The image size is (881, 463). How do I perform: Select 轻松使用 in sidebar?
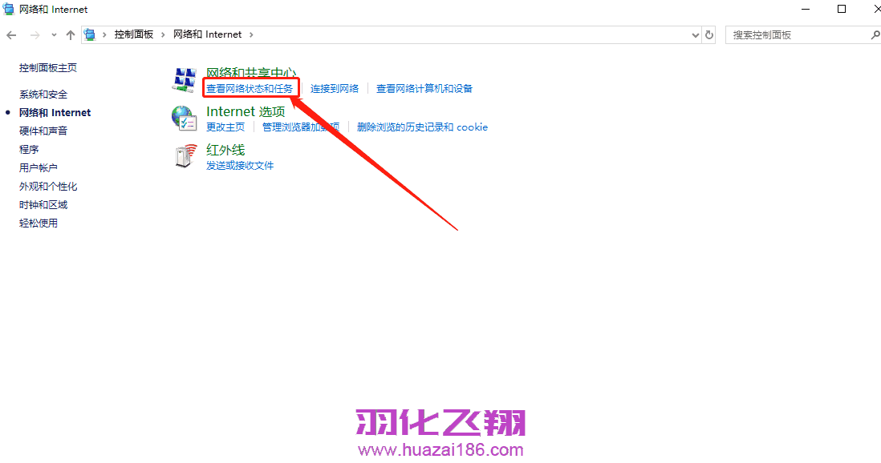(x=39, y=223)
